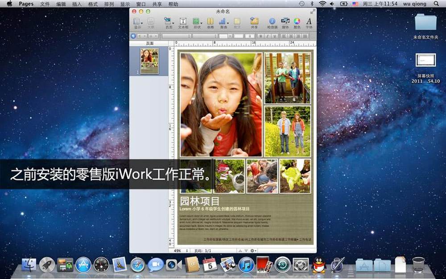
Task: Select page 1 thumbnail in sidebar
Action: (x=149, y=61)
